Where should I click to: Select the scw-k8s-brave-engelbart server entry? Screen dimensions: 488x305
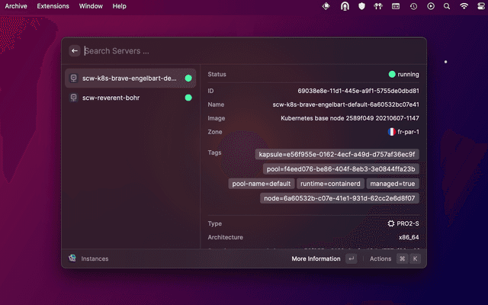pyautogui.click(x=129, y=78)
